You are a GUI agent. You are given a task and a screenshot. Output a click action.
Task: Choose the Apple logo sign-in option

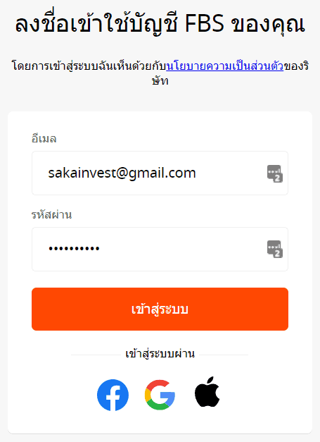coord(207,392)
